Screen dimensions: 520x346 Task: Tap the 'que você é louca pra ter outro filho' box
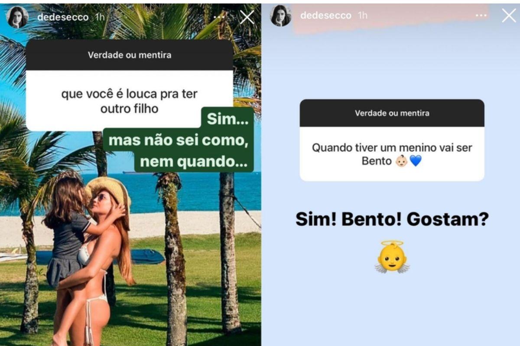click(130, 101)
